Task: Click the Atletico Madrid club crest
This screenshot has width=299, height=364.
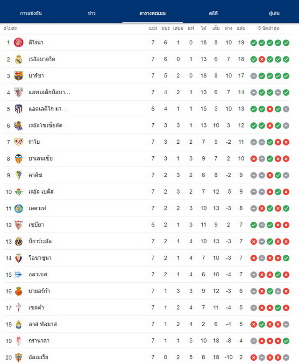Action: point(19,109)
